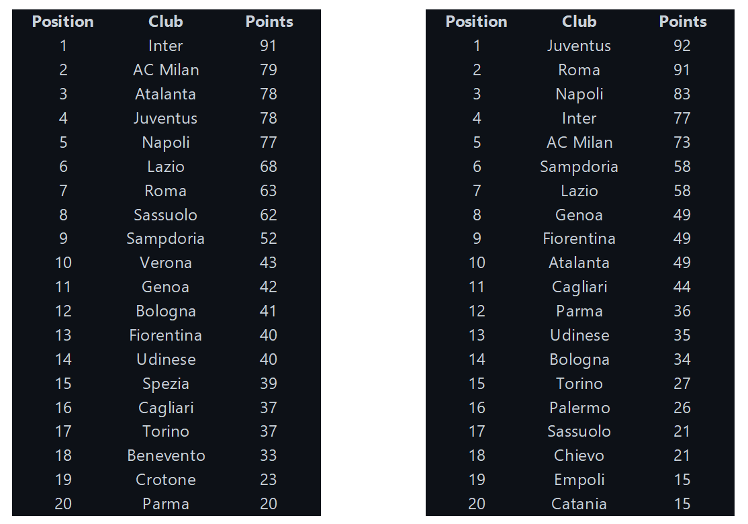Click the Palermo club cell
The height and width of the screenshot is (524, 748).
579,408
